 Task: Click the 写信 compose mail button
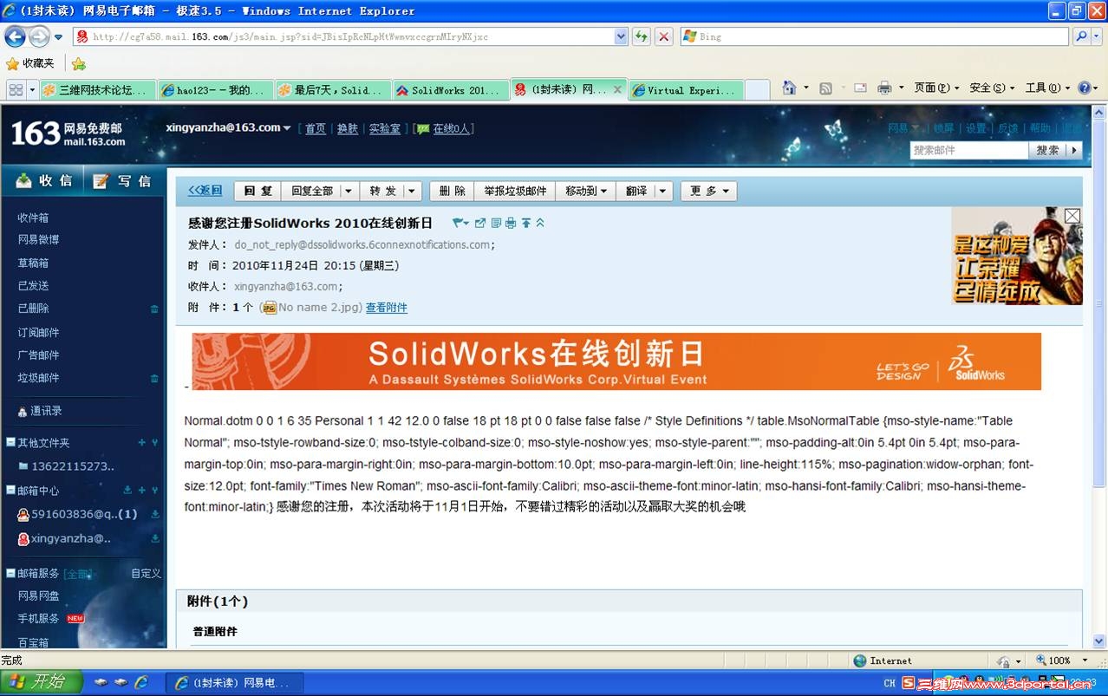click(122, 180)
